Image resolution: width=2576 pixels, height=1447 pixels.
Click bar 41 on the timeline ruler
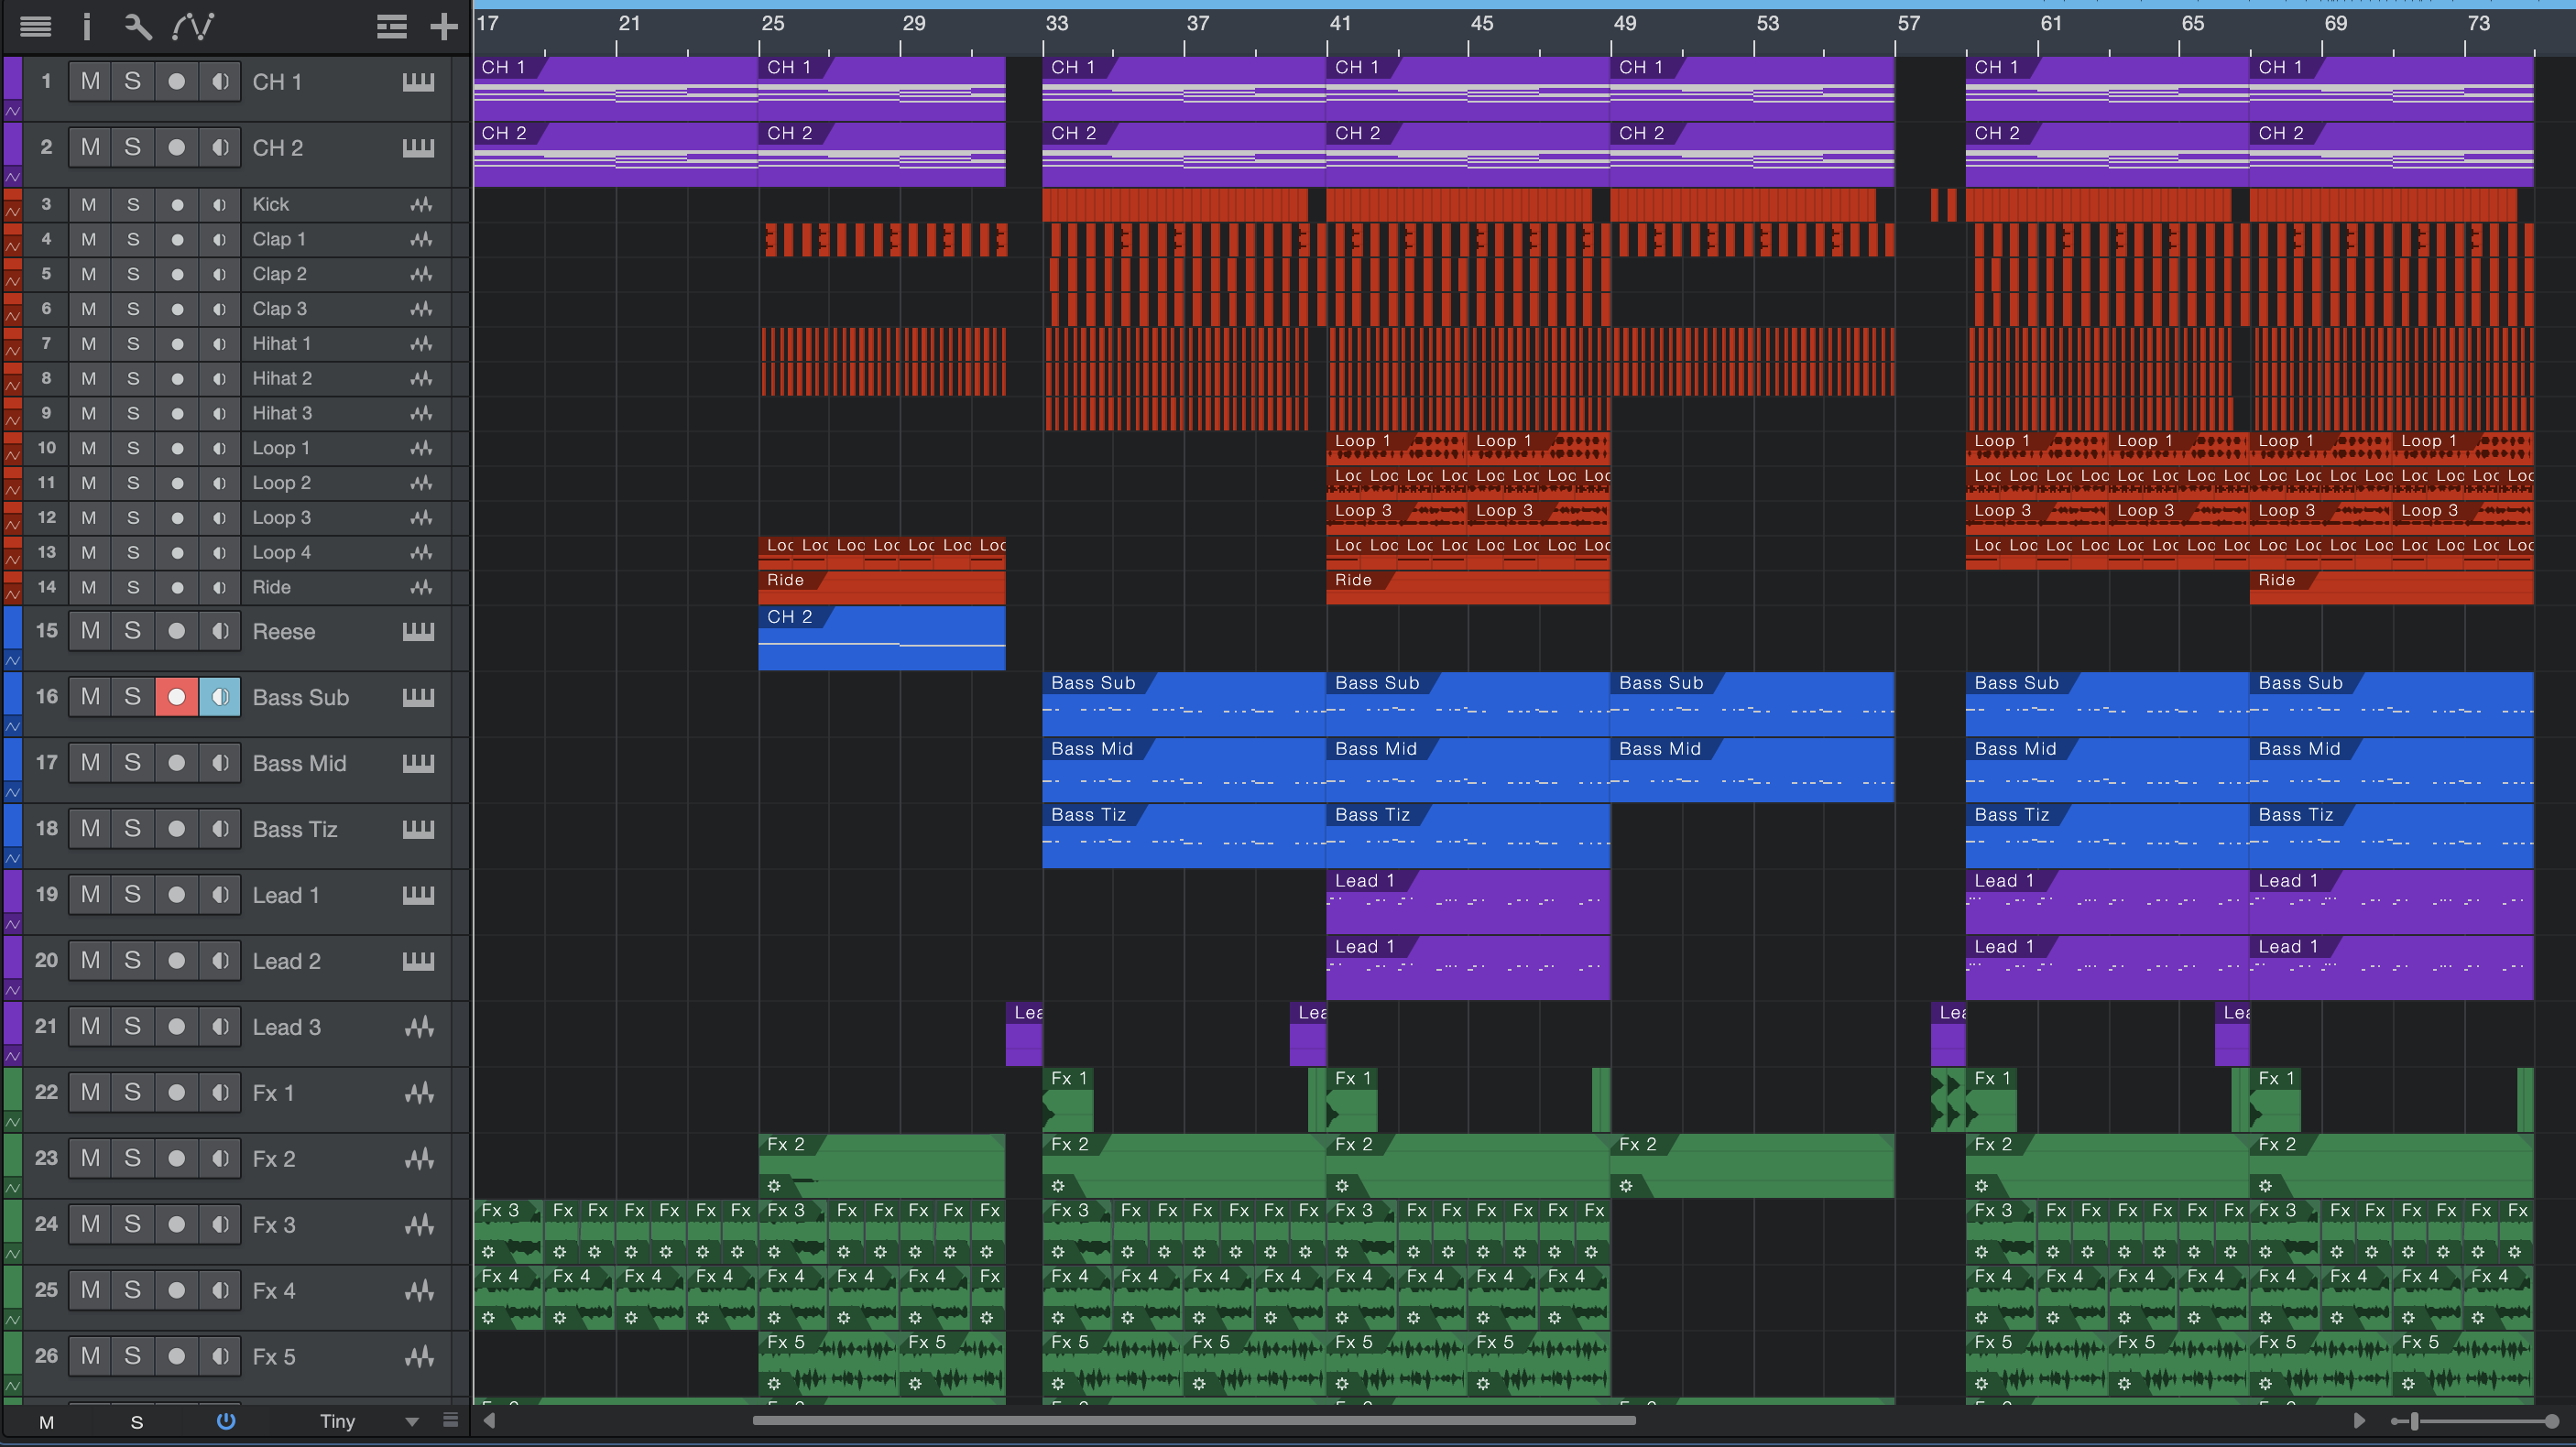(x=1339, y=25)
